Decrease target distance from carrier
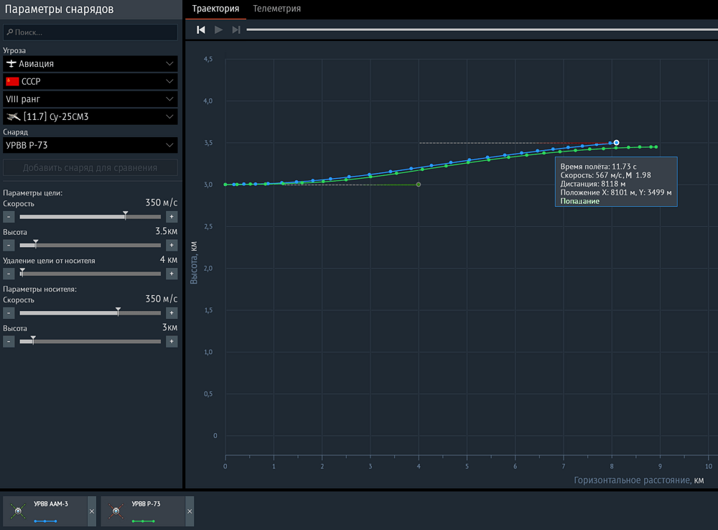 [9, 274]
